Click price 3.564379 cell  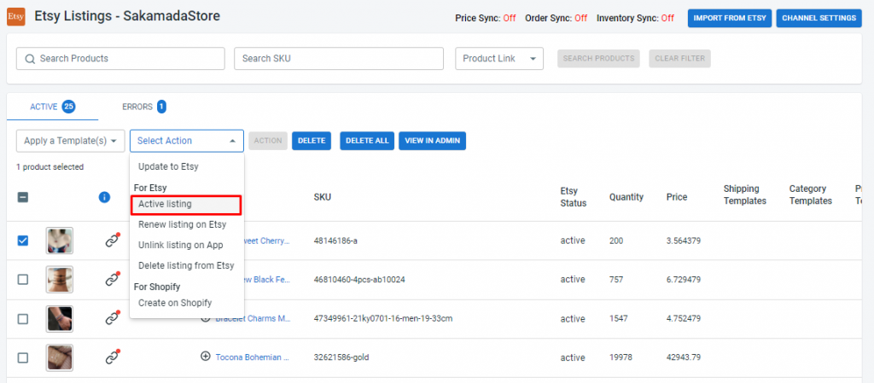point(684,241)
